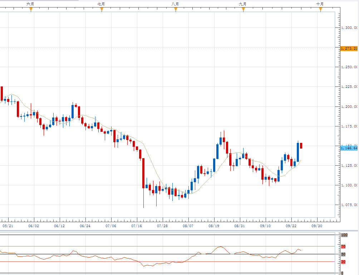359x275 pixels.
Task: Click the 1,250.00 price axis label
Action: coord(349,67)
